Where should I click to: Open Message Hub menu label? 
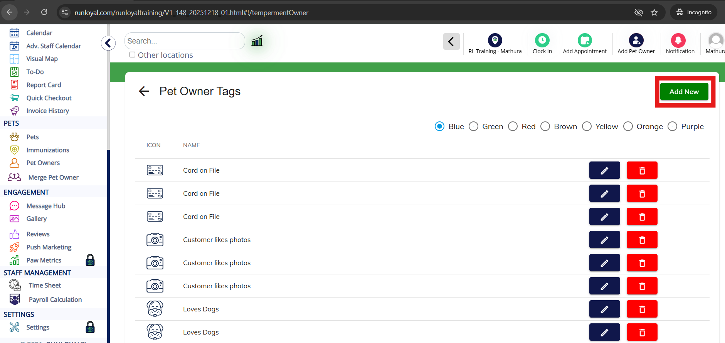pyautogui.click(x=46, y=206)
